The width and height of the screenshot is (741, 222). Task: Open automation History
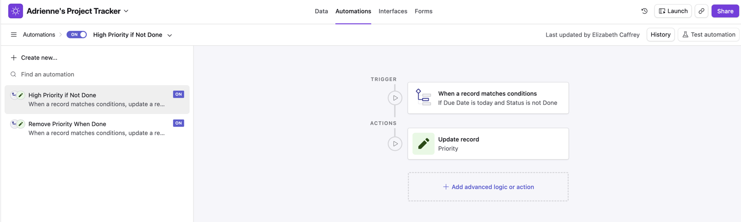click(660, 35)
